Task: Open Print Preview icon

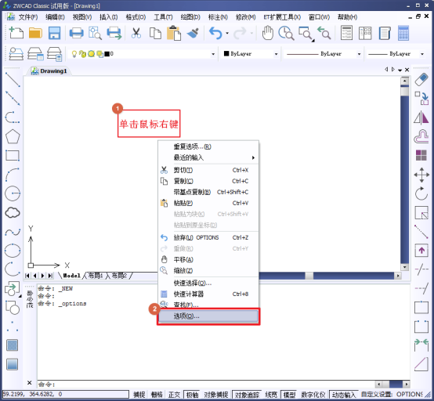Action: (x=95, y=33)
